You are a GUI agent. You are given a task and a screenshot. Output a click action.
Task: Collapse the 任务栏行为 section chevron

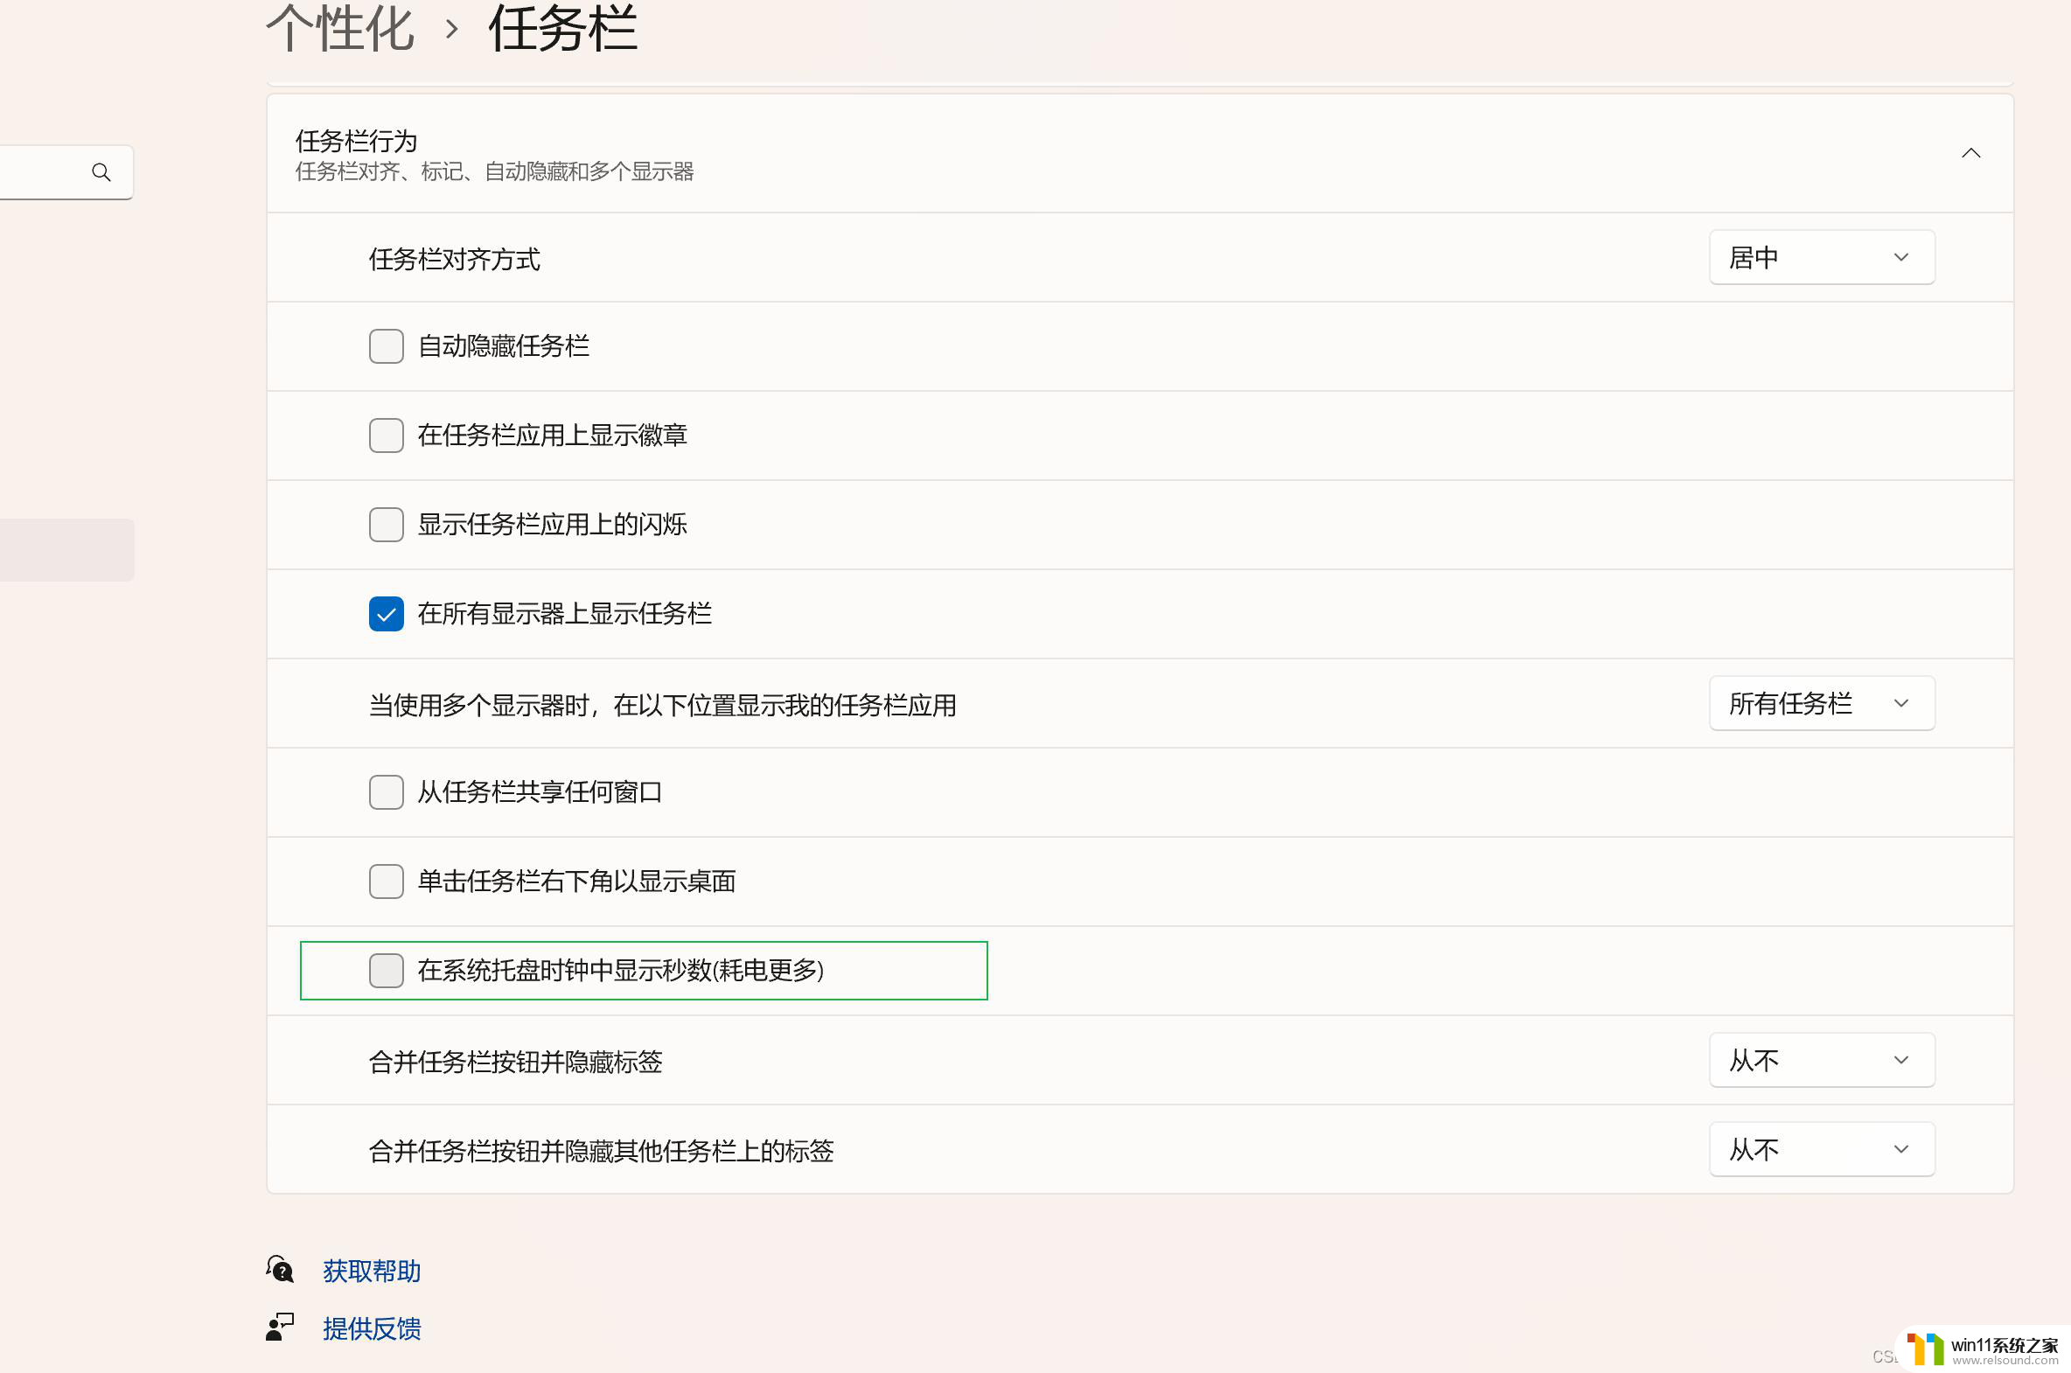1970,153
